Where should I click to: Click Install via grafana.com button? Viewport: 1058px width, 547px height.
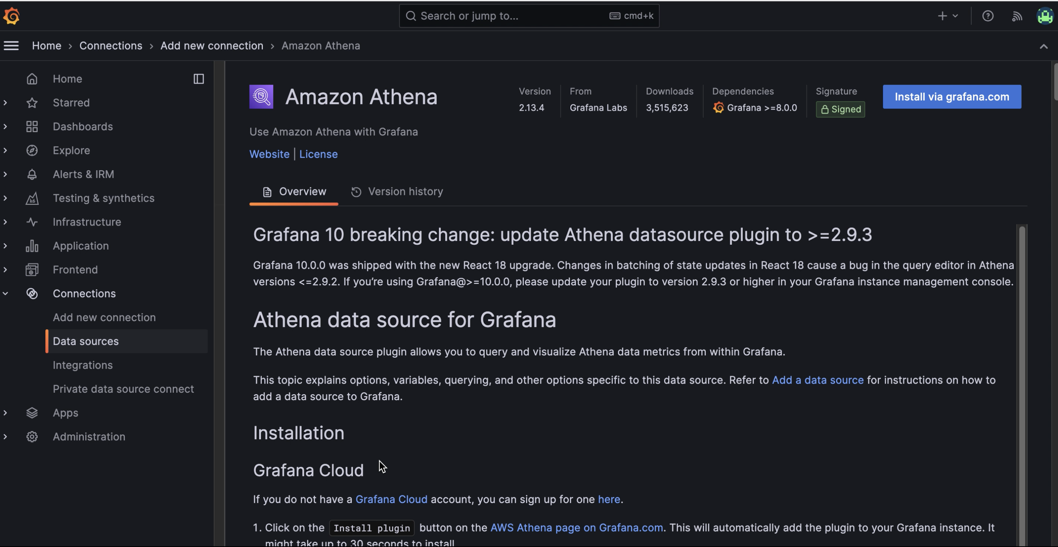point(952,97)
